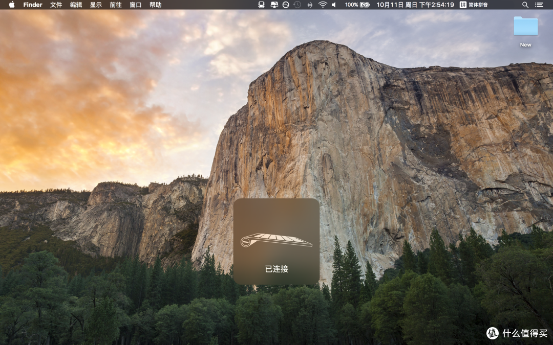553x345 pixels.
Task: Open Spotlight search magnifier icon
Action: 525,5
